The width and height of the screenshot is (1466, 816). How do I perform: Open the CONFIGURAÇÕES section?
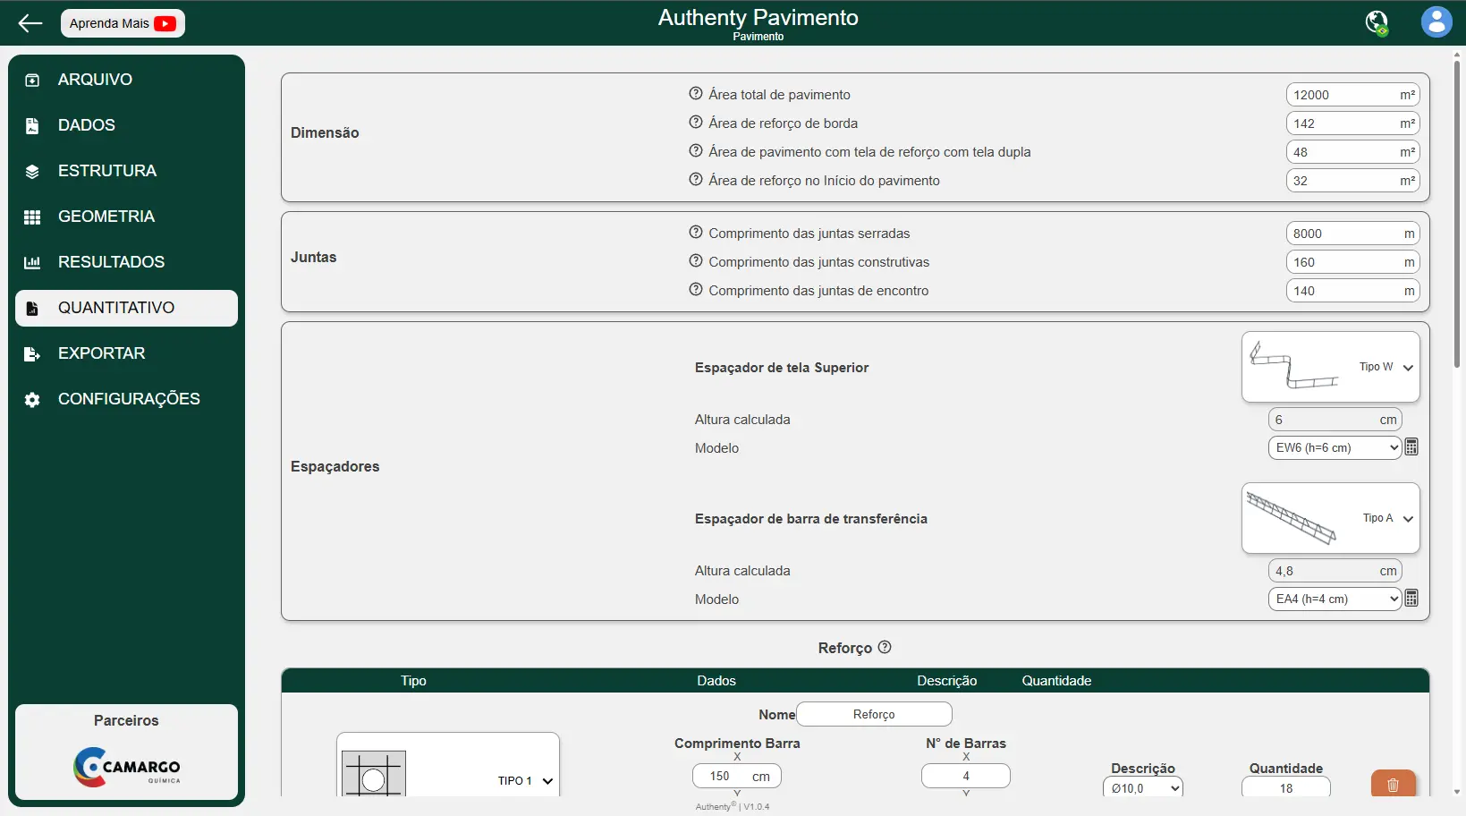126,399
